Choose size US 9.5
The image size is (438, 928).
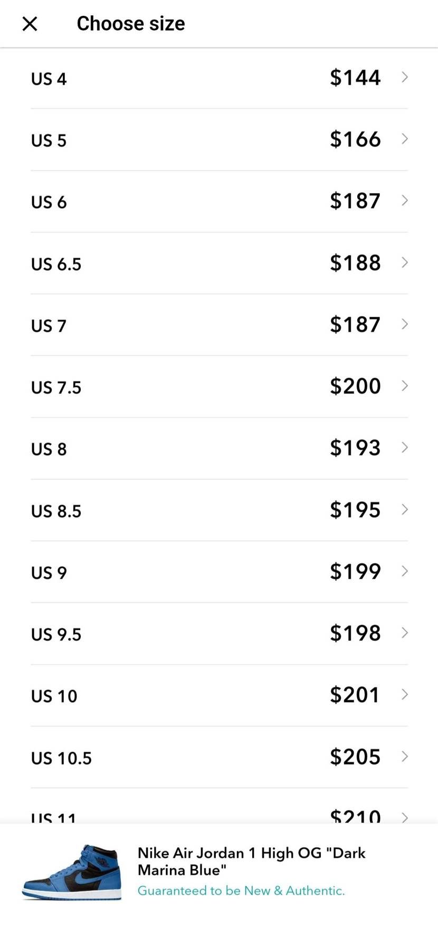click(219, 633)
